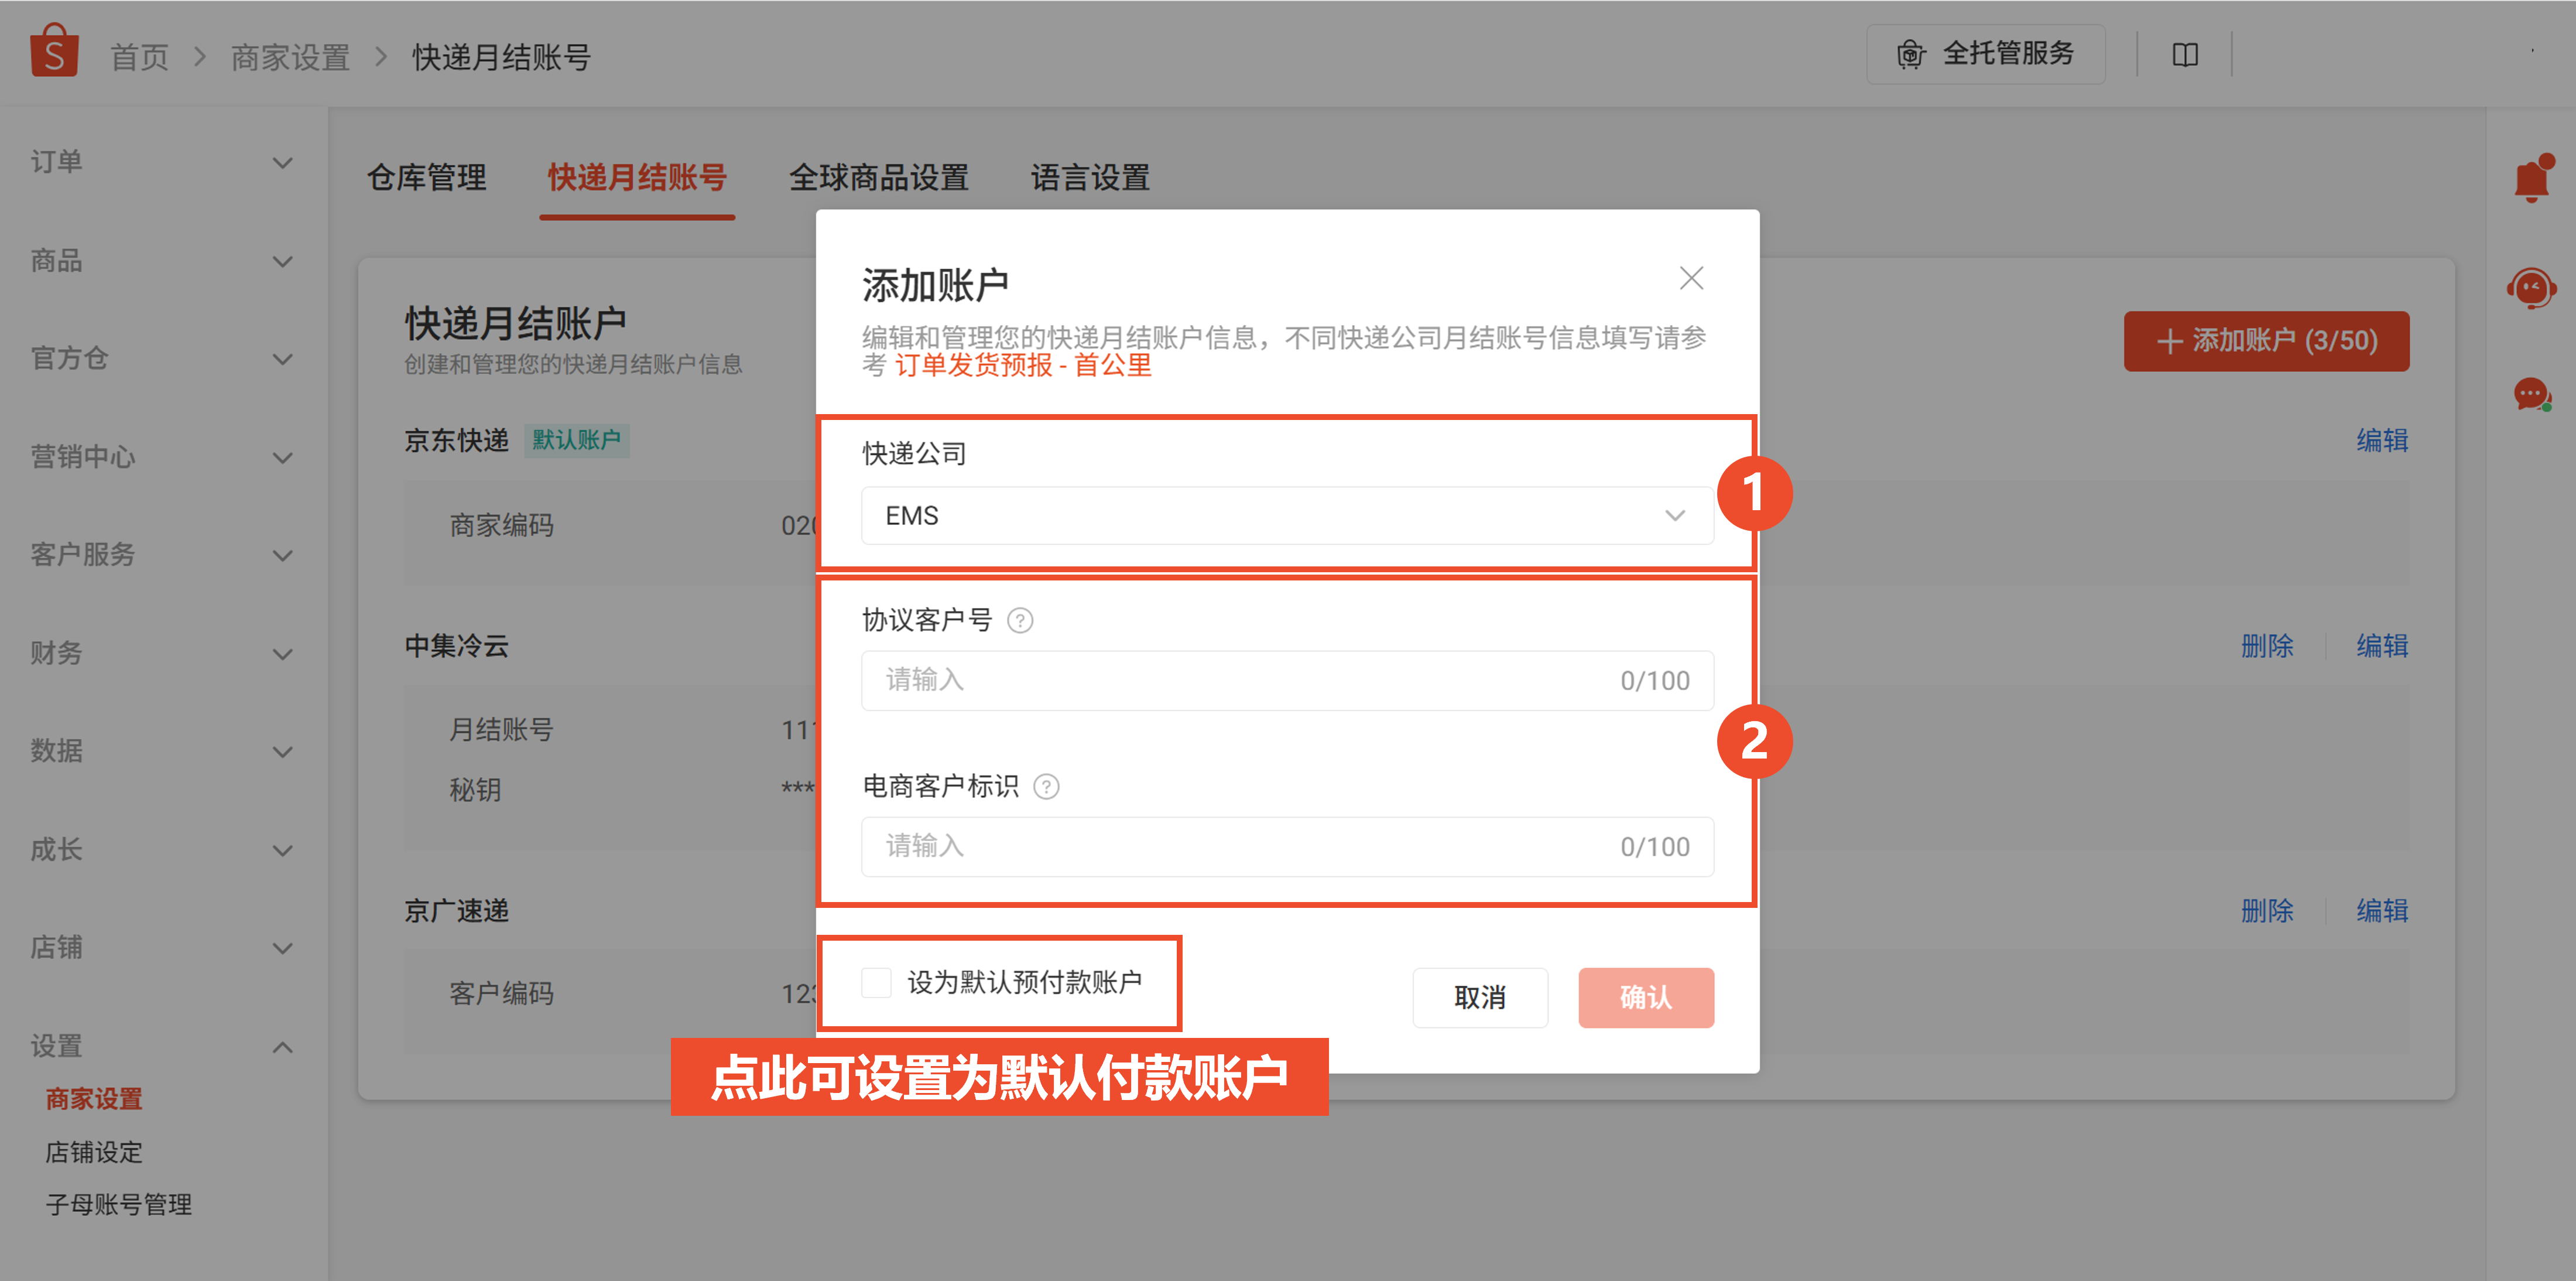This screenshot has width=2576, height=1281.
Task: Expand 客户服务 sidebar menu
Action: coord(163,555)
